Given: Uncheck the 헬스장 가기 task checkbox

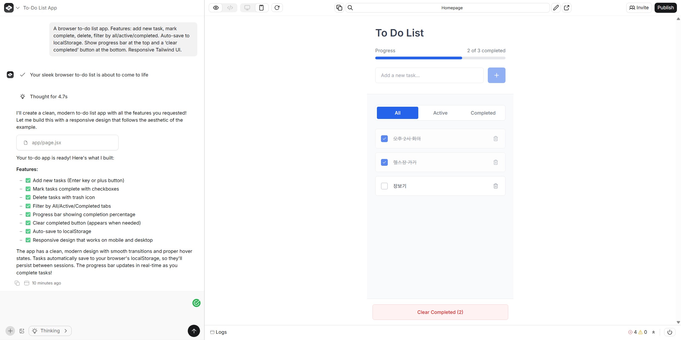Looking at the screenshot, I should pos(384,162).
